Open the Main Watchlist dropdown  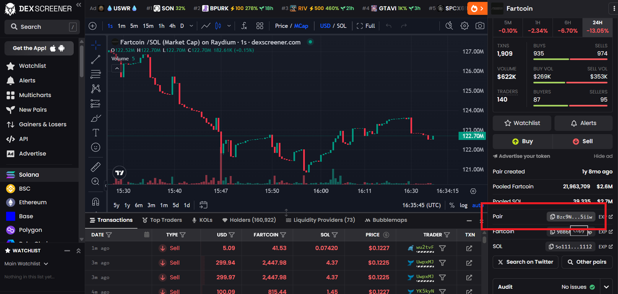(x=26, y=264)
